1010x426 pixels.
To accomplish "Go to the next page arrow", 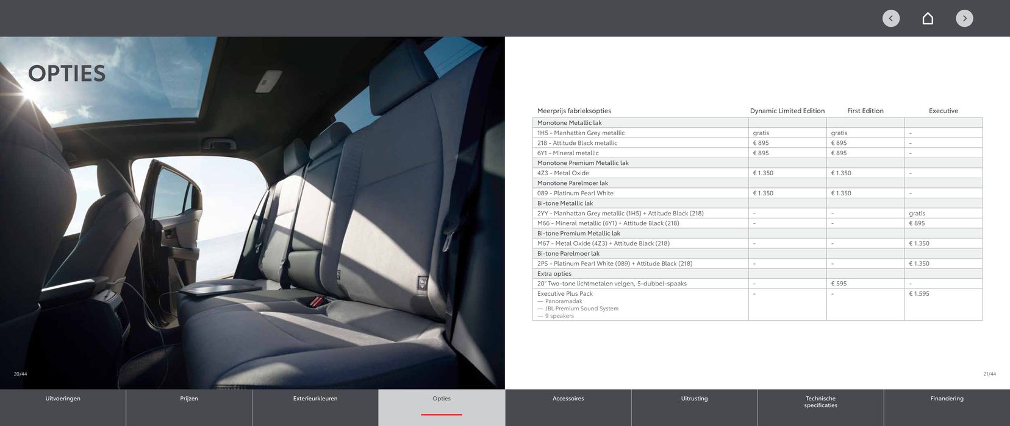I will (x=964, y=18).
